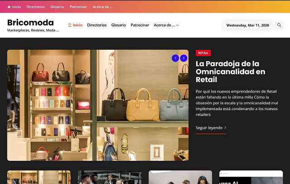Click Acerca de ... in top gradient bar
Screen dimensions: 290x184
click(102, 7)
